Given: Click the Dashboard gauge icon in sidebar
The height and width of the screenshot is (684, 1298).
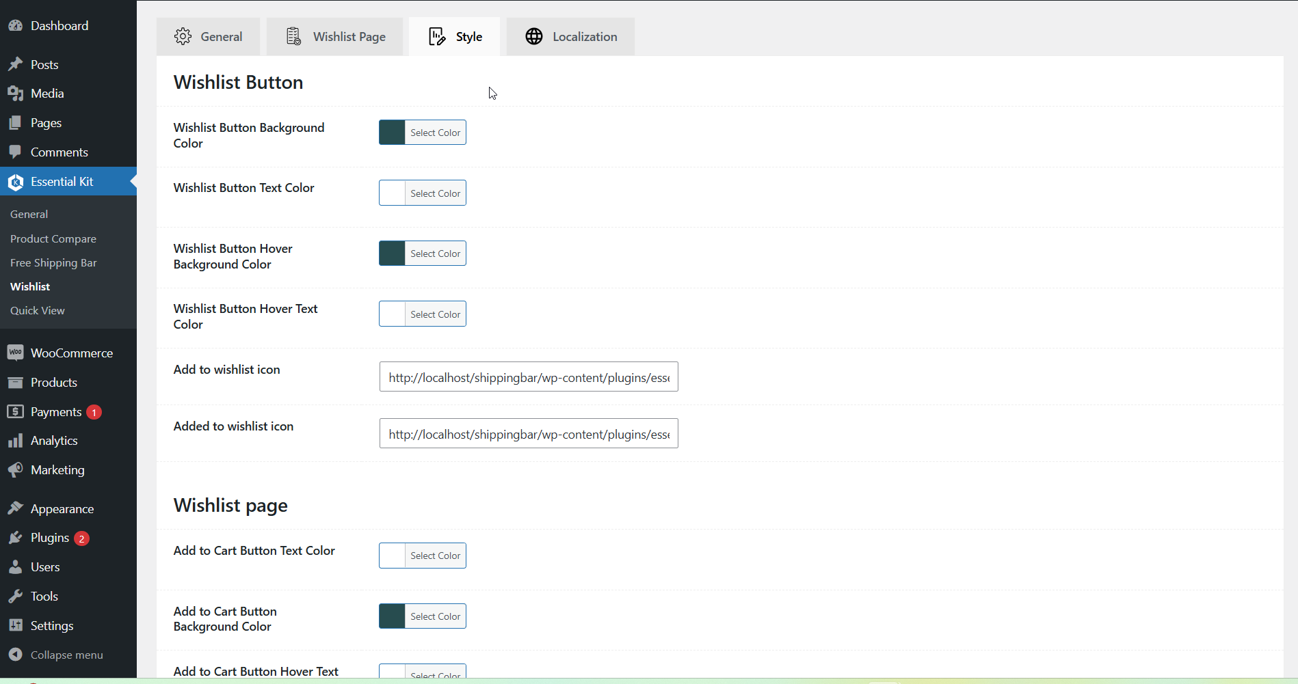Looking at the screenshot, I should point(15,26).
